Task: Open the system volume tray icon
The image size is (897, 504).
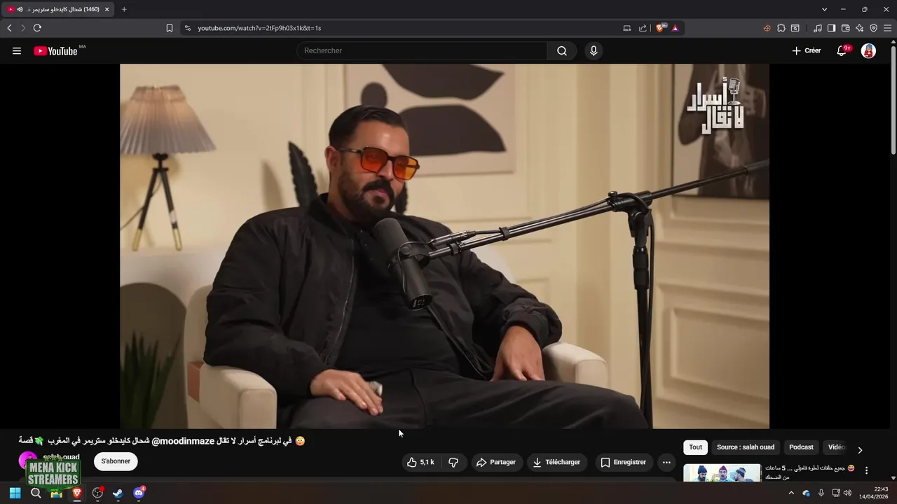Action: coord(847,493)
